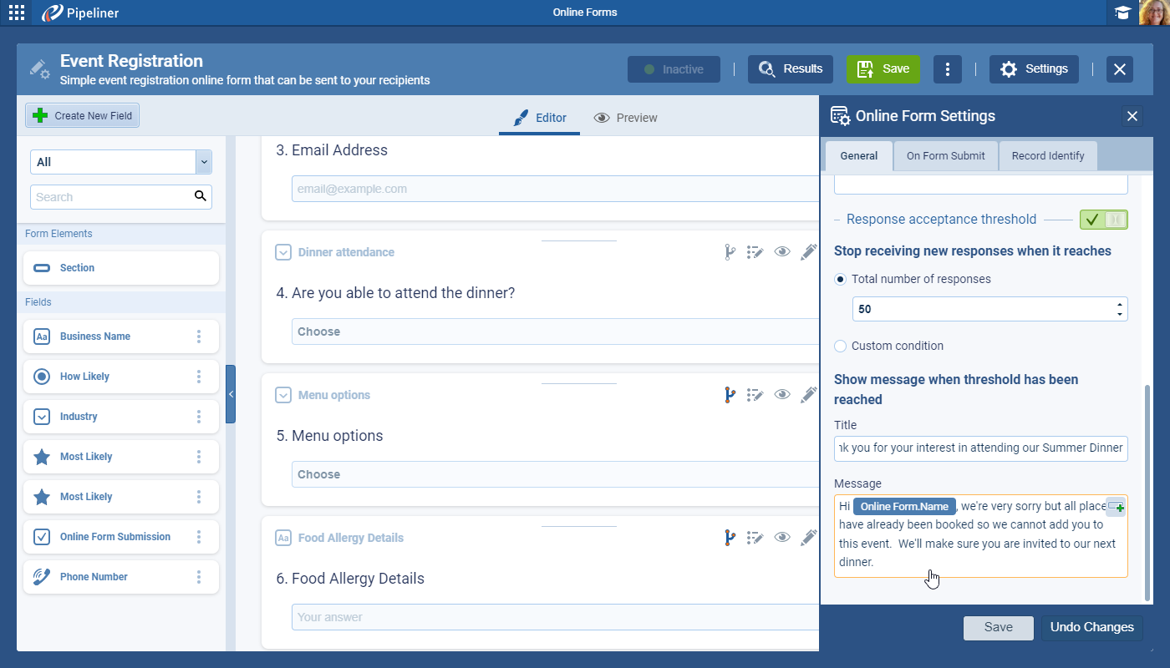
Task: Click the threshold Title input field
Action: [x=980, y=448]
